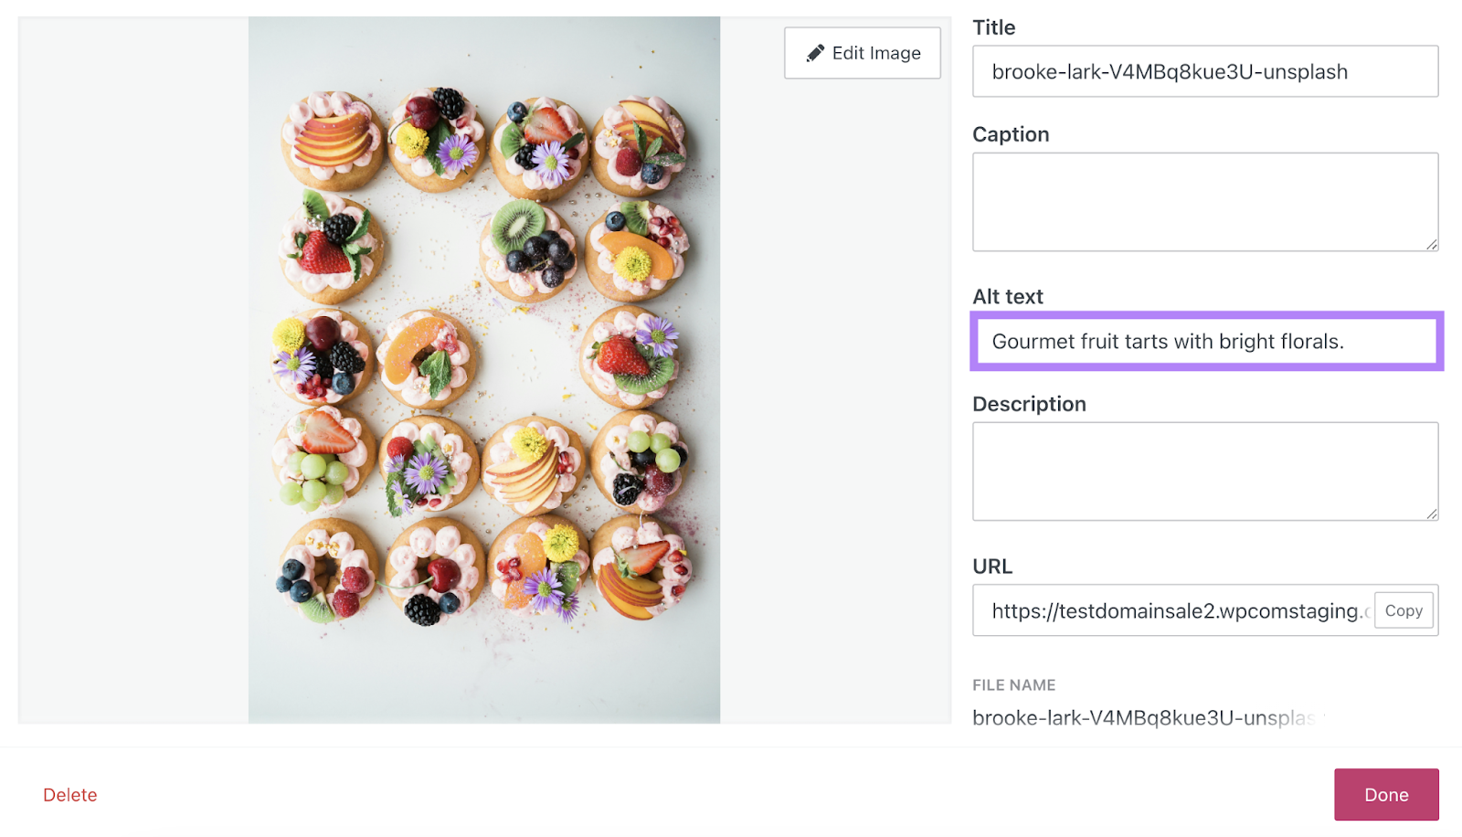
Task: Click Delete to remove the image
Action: [69, 794]
